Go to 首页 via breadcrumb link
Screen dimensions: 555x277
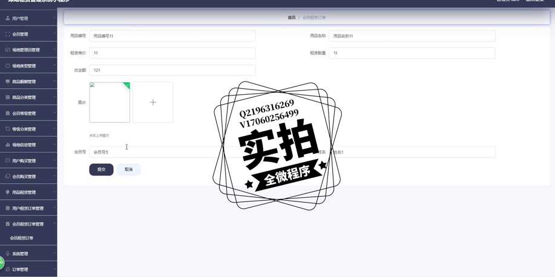(292, 18)
